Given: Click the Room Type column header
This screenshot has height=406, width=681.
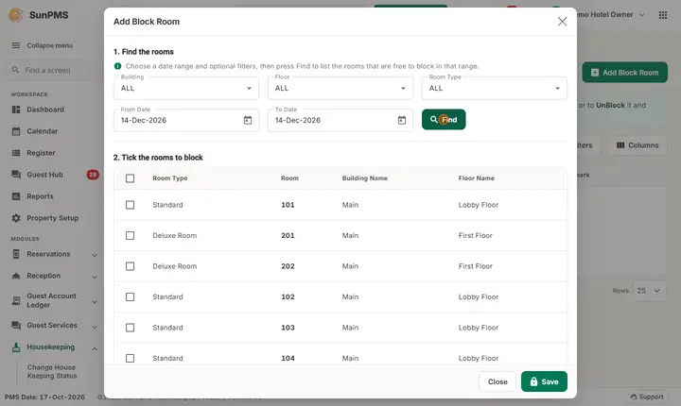Looking at the screenshot, I should coord(170,178).
